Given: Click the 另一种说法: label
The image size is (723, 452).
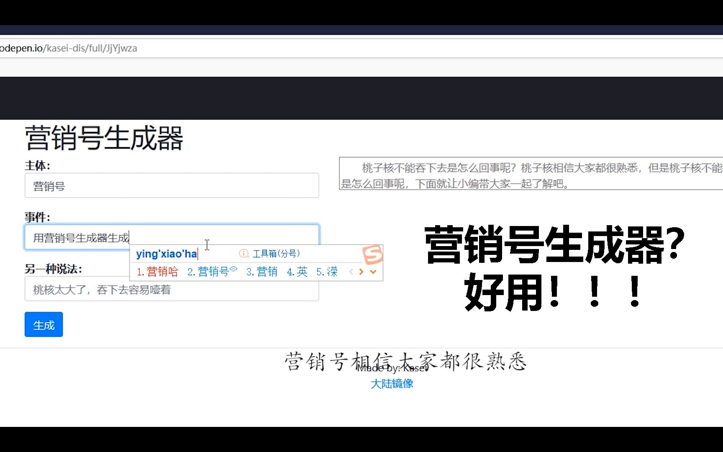Looking at the screenshot, I should (x=54, y=269).
